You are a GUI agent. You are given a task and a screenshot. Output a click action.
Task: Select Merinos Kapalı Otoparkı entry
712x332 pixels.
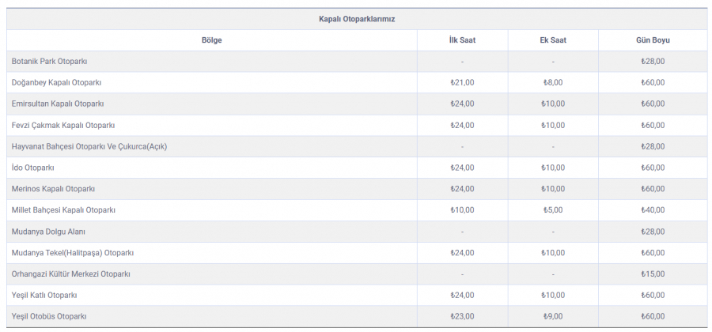[53, 190]
